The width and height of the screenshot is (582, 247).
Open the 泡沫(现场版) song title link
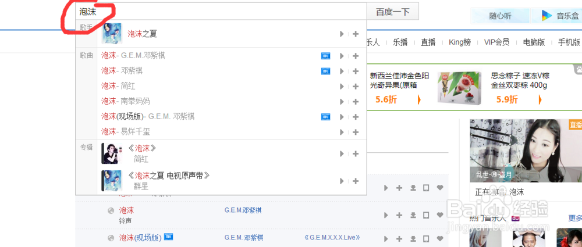point(140,238)
